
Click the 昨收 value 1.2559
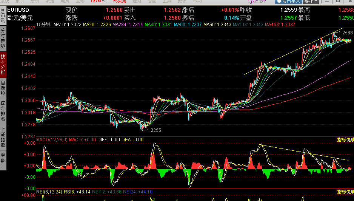pos(289,10)
